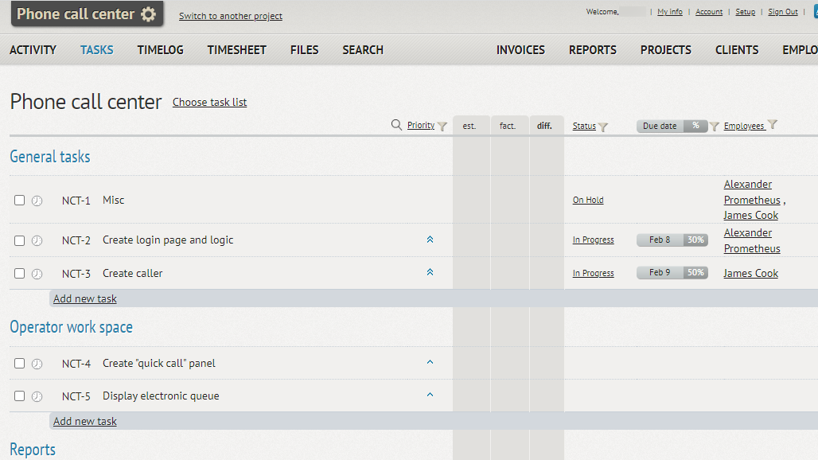Click the Sign Out link

point(782,11)
